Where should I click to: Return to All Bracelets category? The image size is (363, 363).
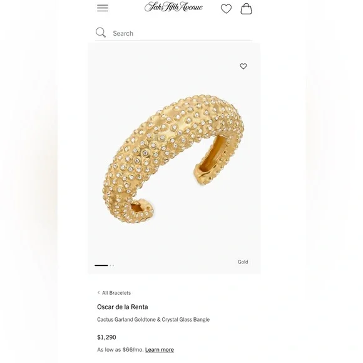click(x=116, y=293)
